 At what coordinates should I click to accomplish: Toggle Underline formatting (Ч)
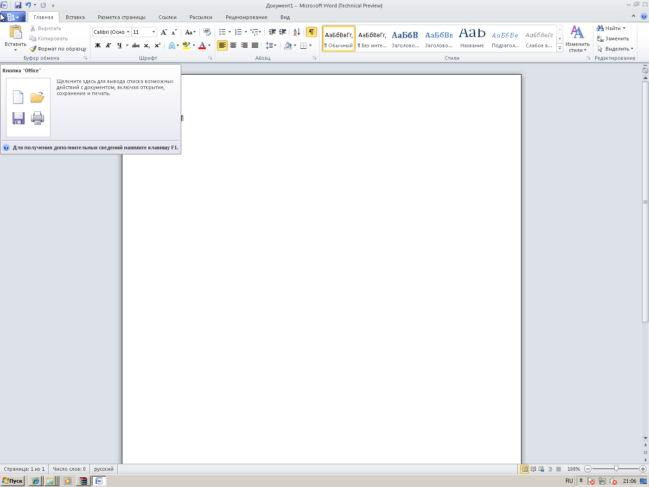119,45
